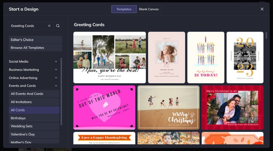This screenshot has height=151, width=273.
Task: Click the category sidebar scrollbar
Action: (x=61, y=92)
